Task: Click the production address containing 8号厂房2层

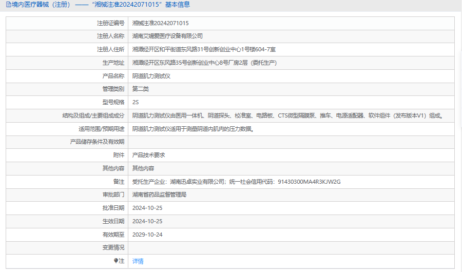Action: pyautogui.click(x=204, y=63)
